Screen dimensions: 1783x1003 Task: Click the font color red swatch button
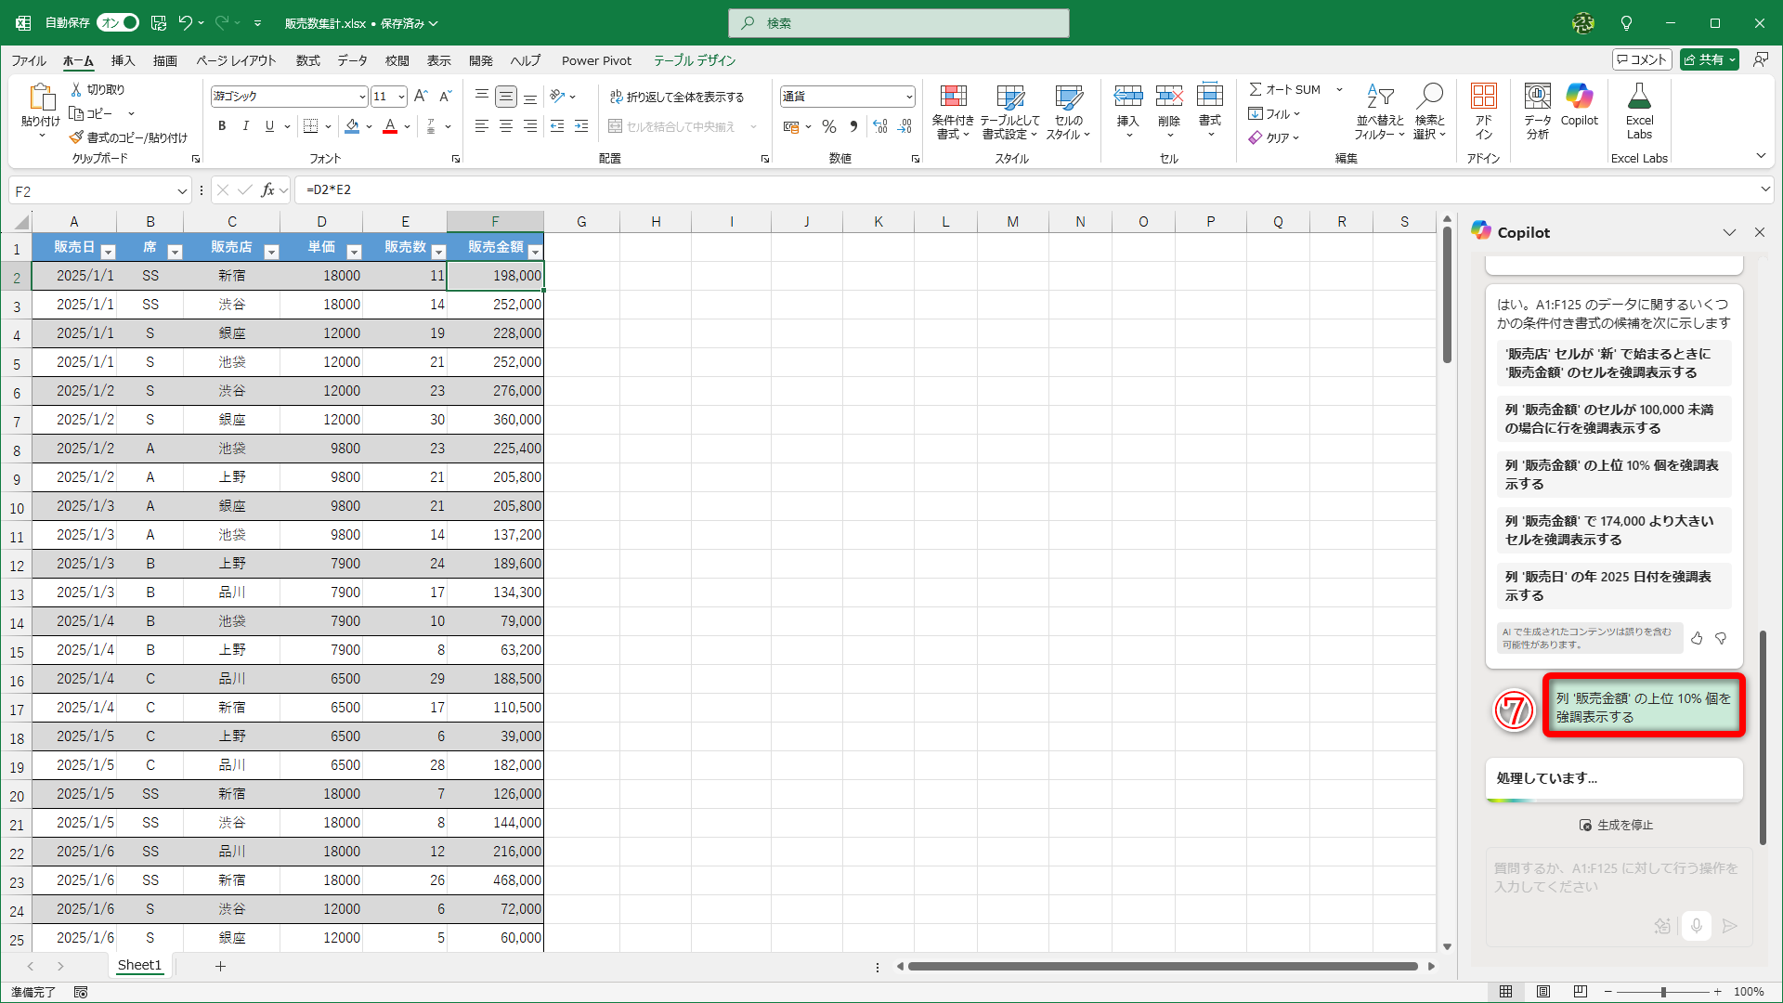pos(390,126)
